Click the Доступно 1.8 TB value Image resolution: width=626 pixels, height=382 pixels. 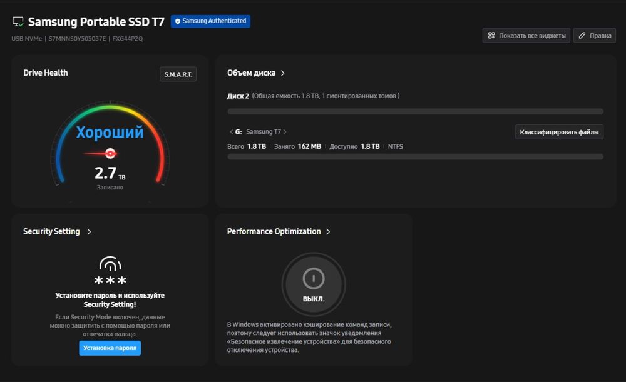point(354,146)
